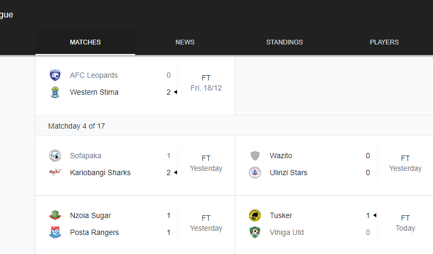
Task: Select the Matches tab
Action: 85,42
